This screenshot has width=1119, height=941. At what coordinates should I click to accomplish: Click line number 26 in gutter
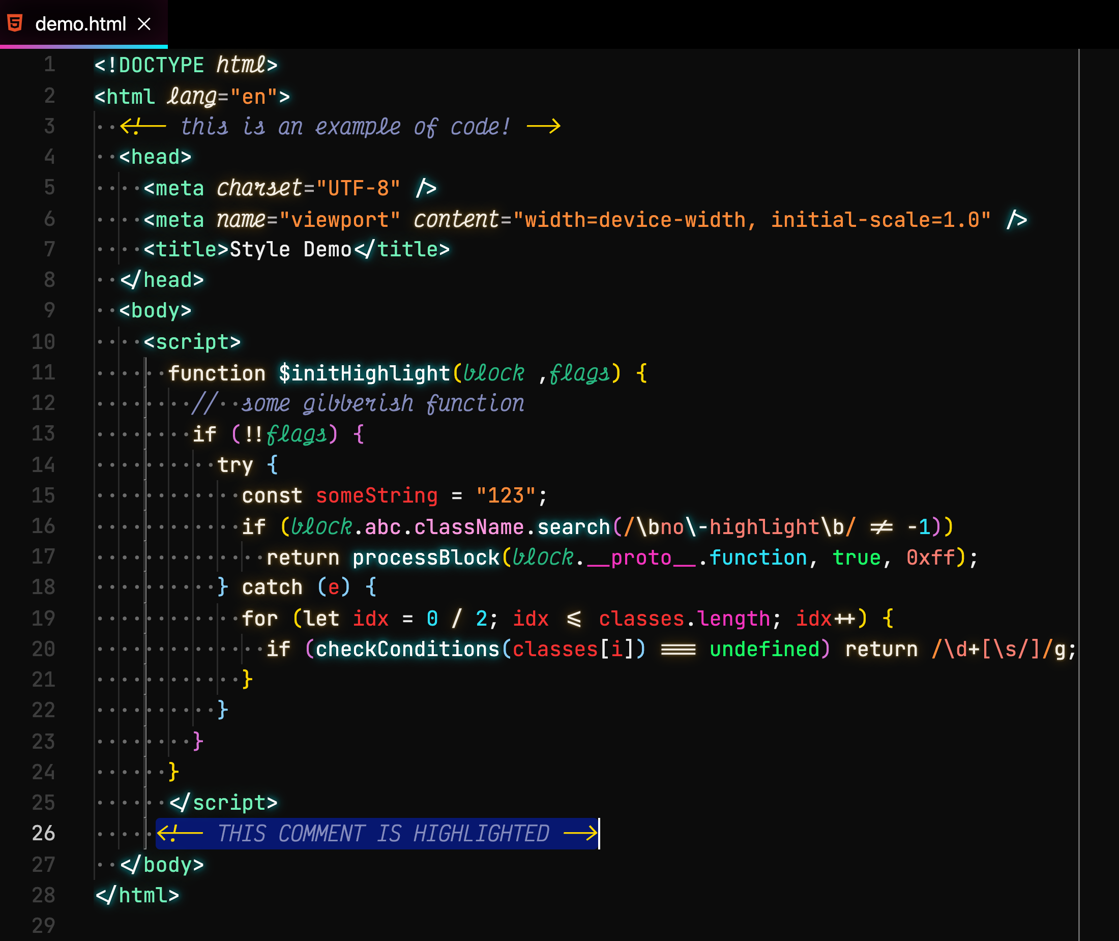tap(43, 833)
